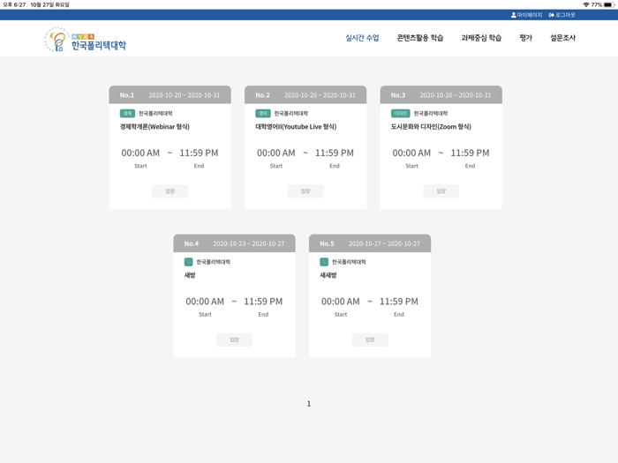Select the 영어 category badge on card No.2
Screen dimensions: 618x463
click(x=263, y=114)
